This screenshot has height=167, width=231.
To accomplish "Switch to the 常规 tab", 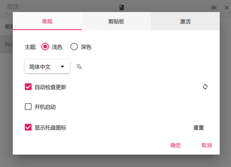I will click(47, 22).
